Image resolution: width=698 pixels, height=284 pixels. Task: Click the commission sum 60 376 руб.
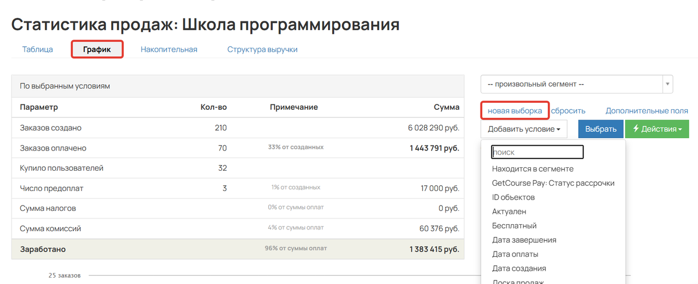(x=439, y=229)
